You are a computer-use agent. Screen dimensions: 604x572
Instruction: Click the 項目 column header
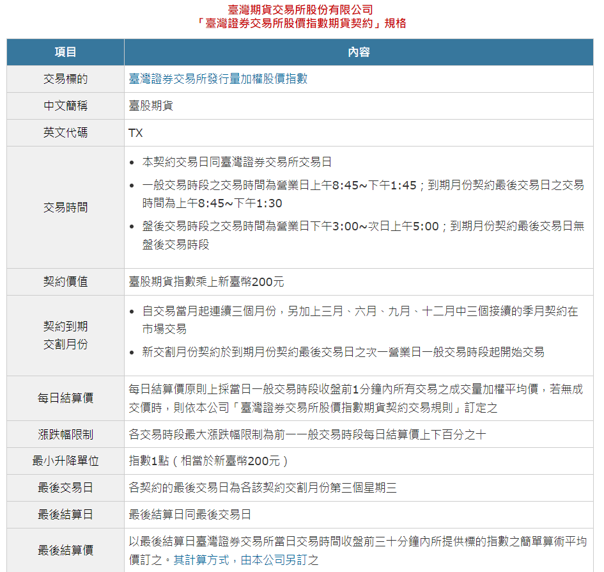(x=65, y=52)
